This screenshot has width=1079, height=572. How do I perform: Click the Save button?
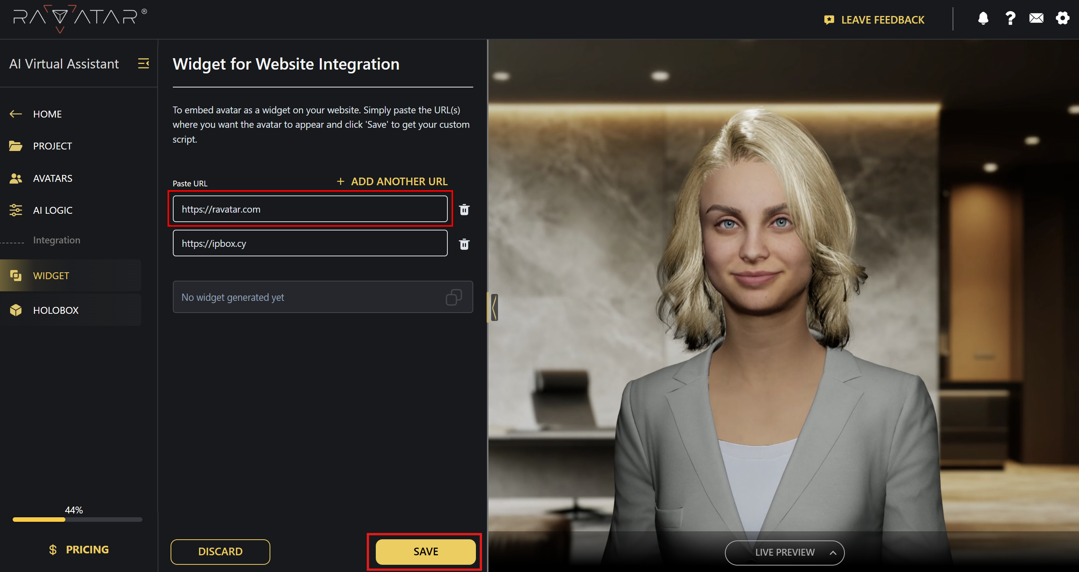tap(425, 551)
